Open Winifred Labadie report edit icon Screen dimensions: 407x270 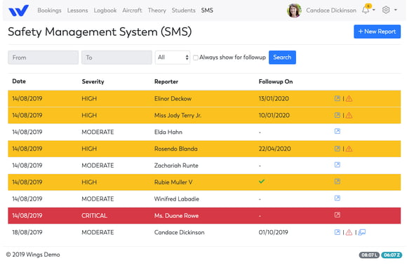337,198
